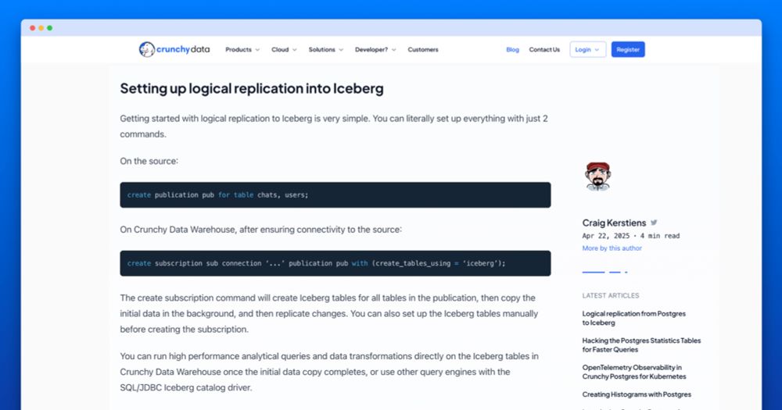Click the Setting up logical replication heading
782x410 pixels.
(x=251, y=89)
